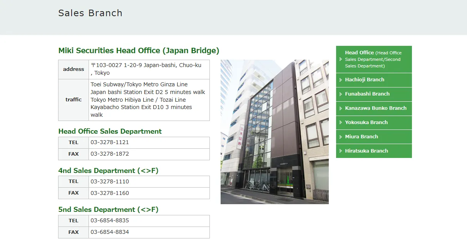Screen dimensions: 467x240
Task: Select Kanazawa Bunko Branch in sidebar
Action: click(374, 108)
